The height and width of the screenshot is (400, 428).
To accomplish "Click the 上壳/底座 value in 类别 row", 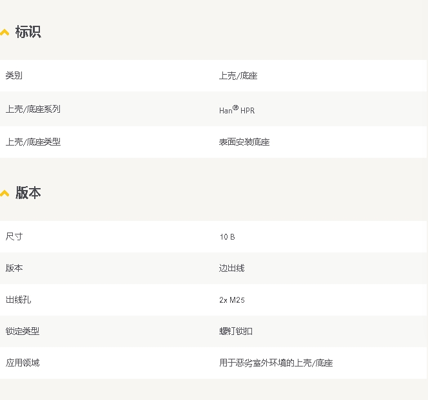I will (238, 76).
